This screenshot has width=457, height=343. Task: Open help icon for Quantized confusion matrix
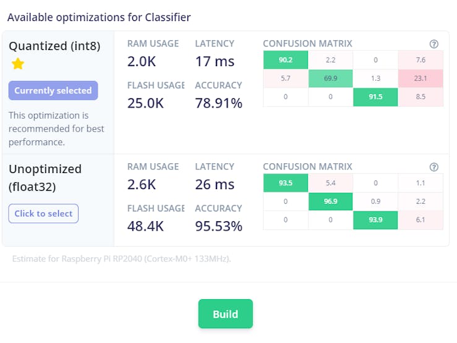point(434,44)
